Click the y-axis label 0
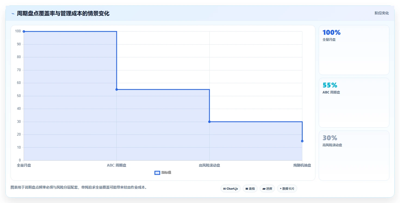The width and height of the screenshot is (400, 203). [20, 160]
